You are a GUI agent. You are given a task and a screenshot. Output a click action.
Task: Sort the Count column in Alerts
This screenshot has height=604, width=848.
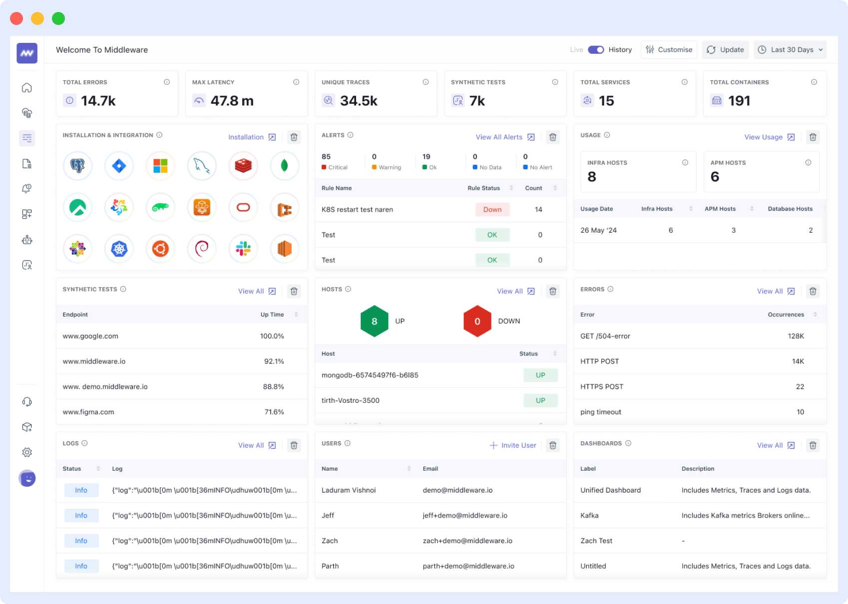coord(554,188)
